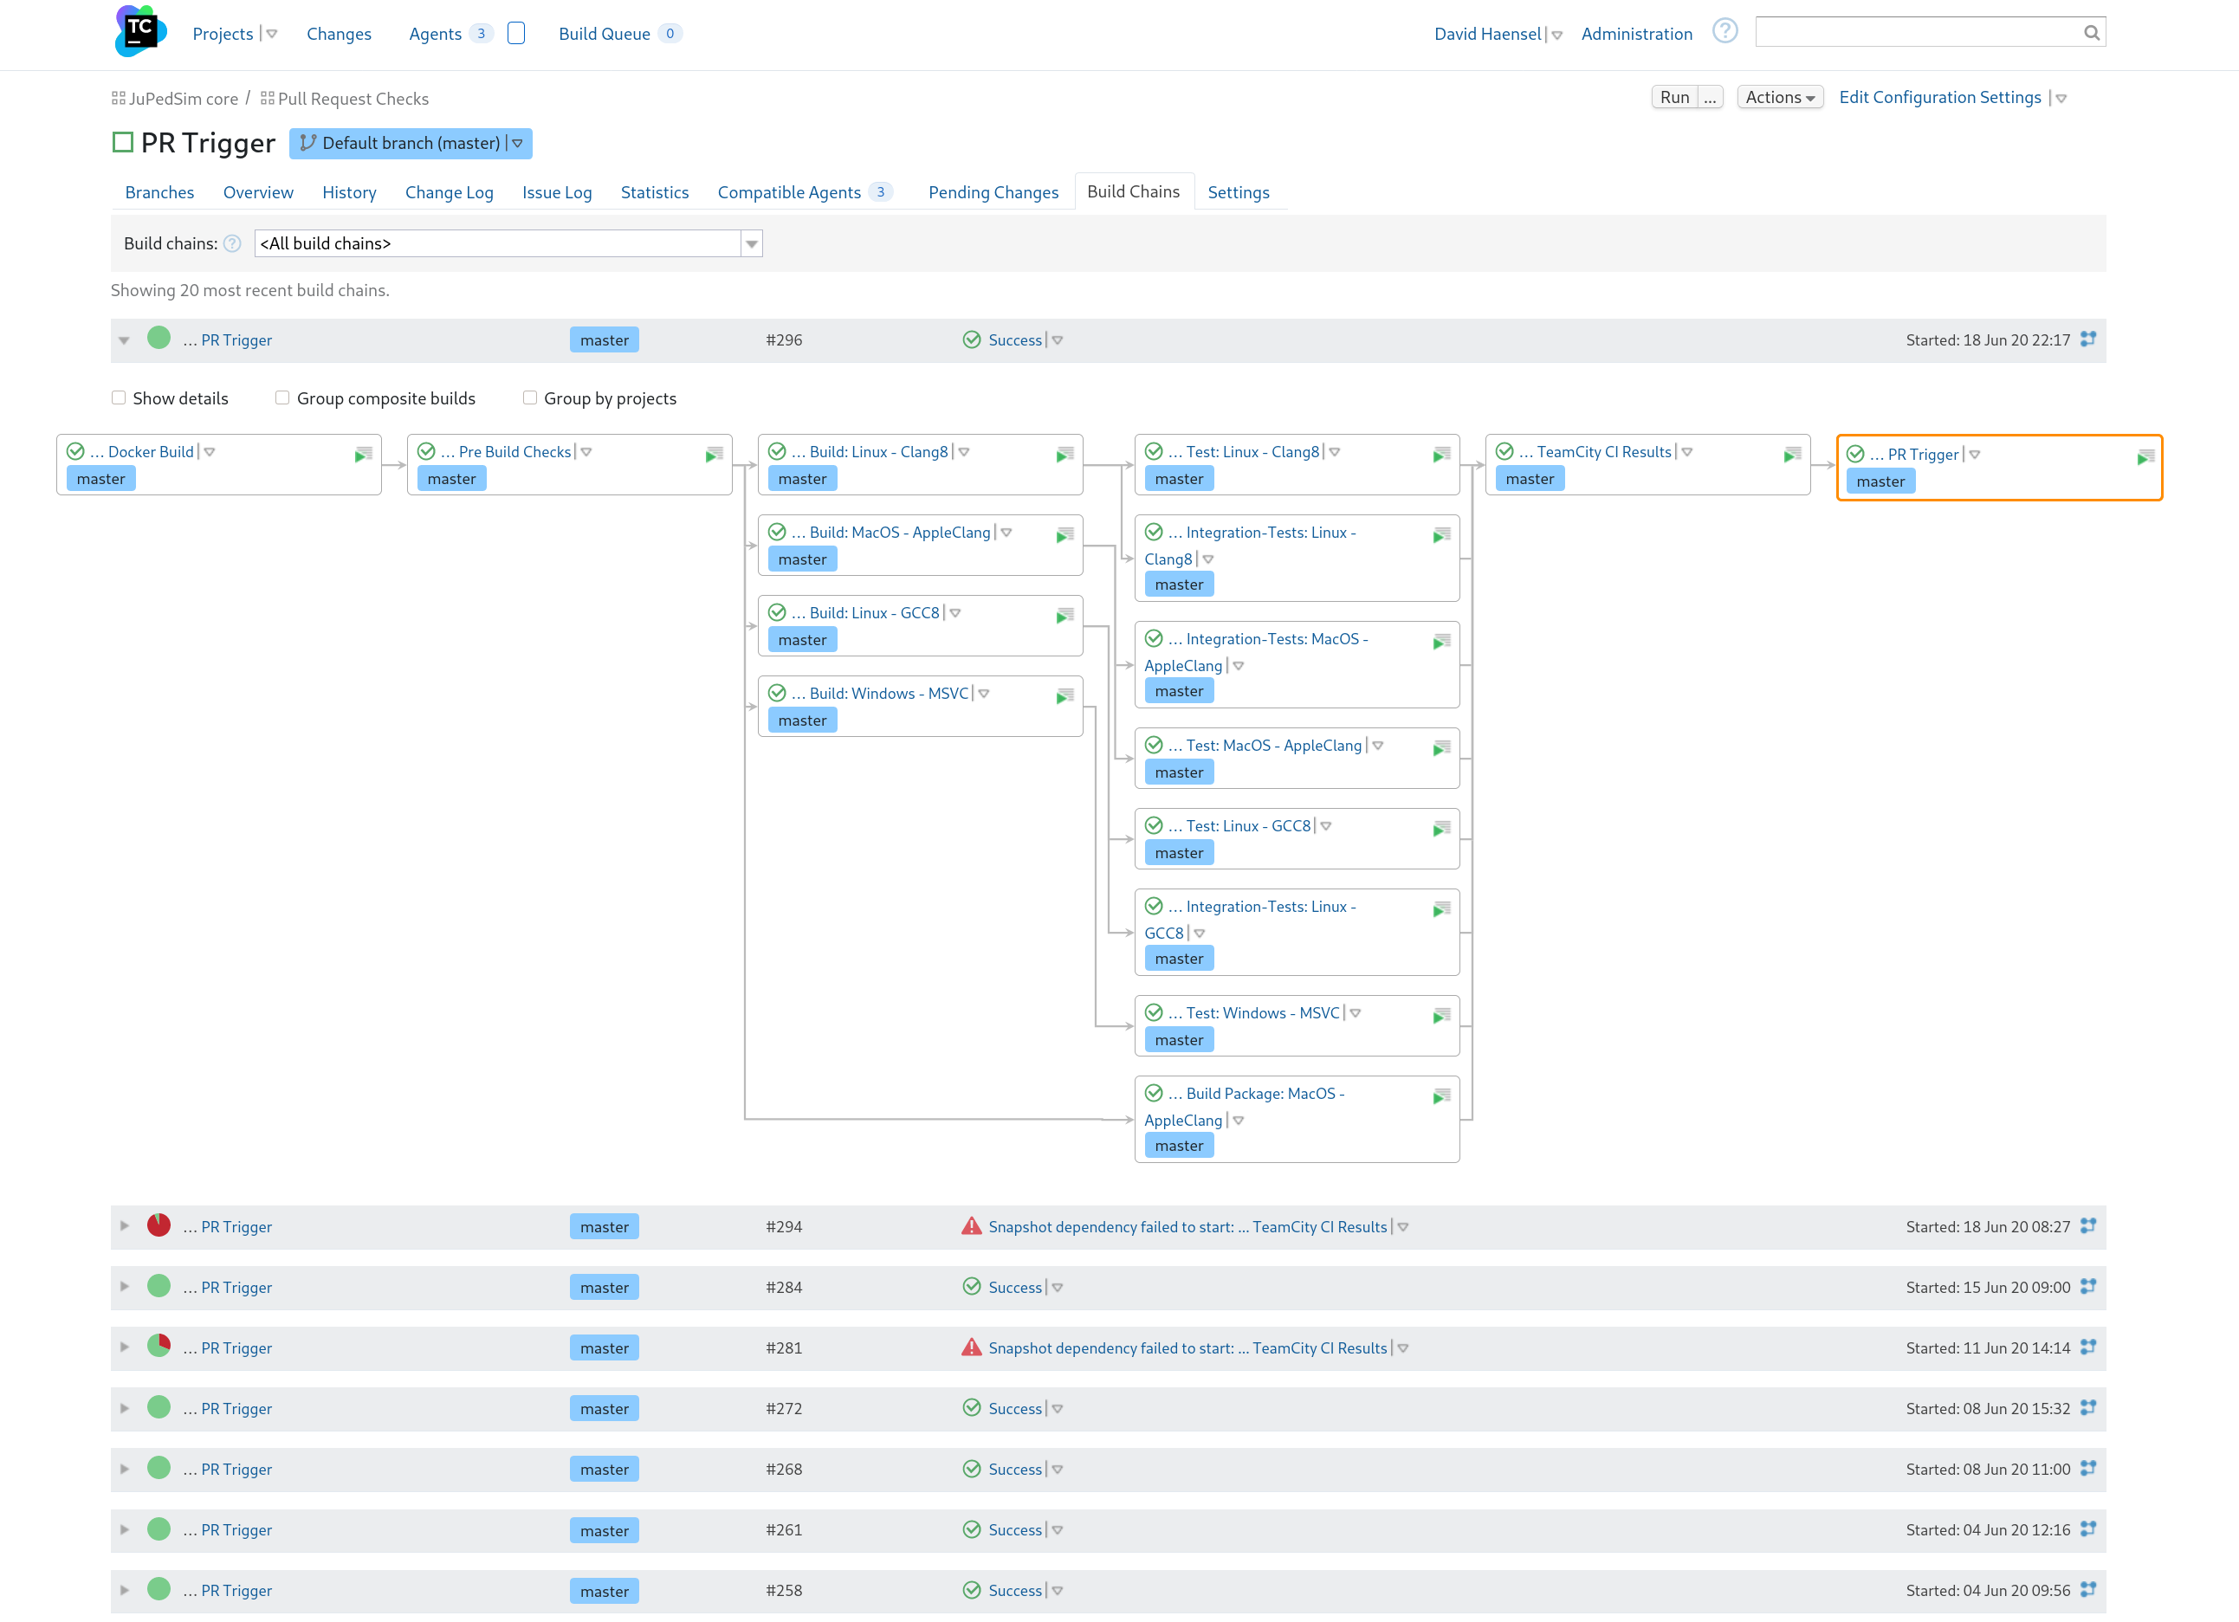Image resolution: width=2239 pixels, height=1622 pixels.
Task: Click build log icon on Test: Windows - MSVC node
Action: coord(1441,1016)
